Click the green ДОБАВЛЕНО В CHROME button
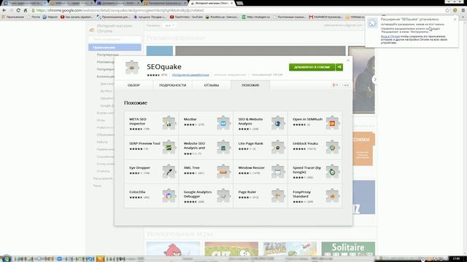 (312, 67)
